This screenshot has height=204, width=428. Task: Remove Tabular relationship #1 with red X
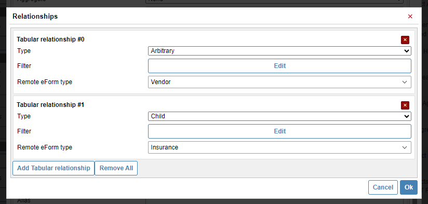click(405, 105)
